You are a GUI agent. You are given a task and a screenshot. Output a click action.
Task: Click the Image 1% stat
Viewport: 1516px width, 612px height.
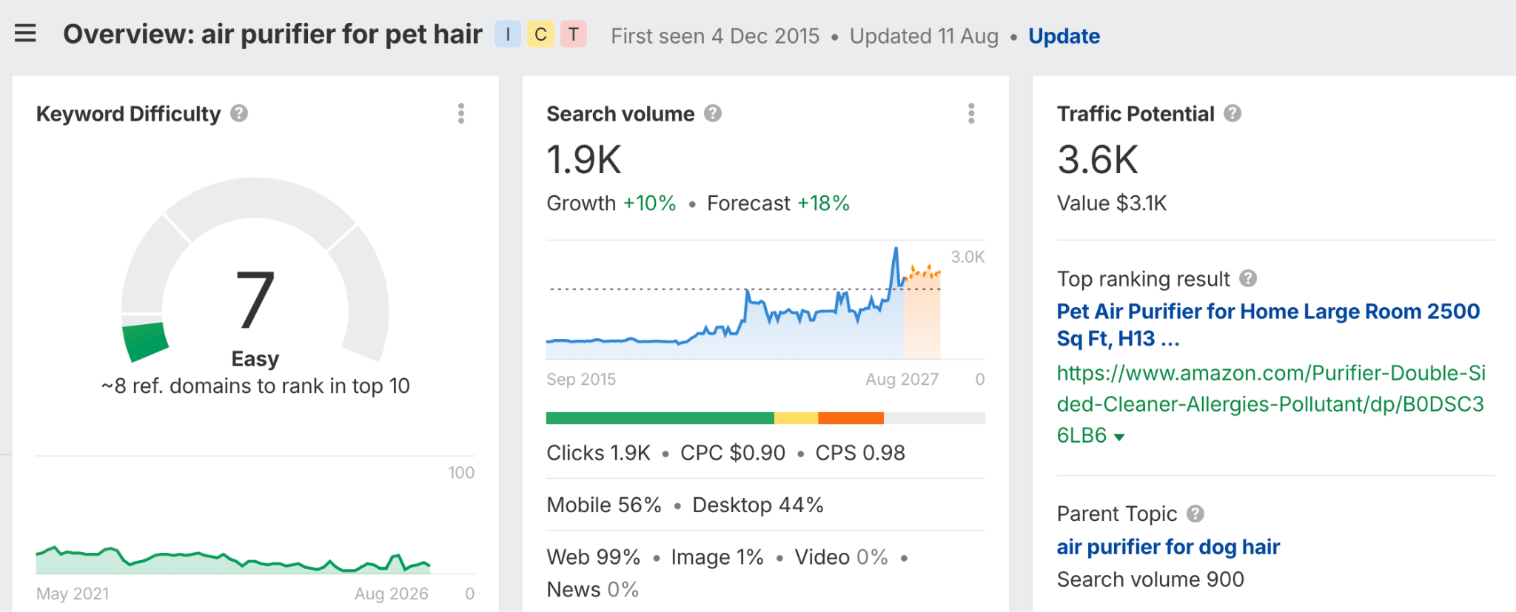click(717, 557)
